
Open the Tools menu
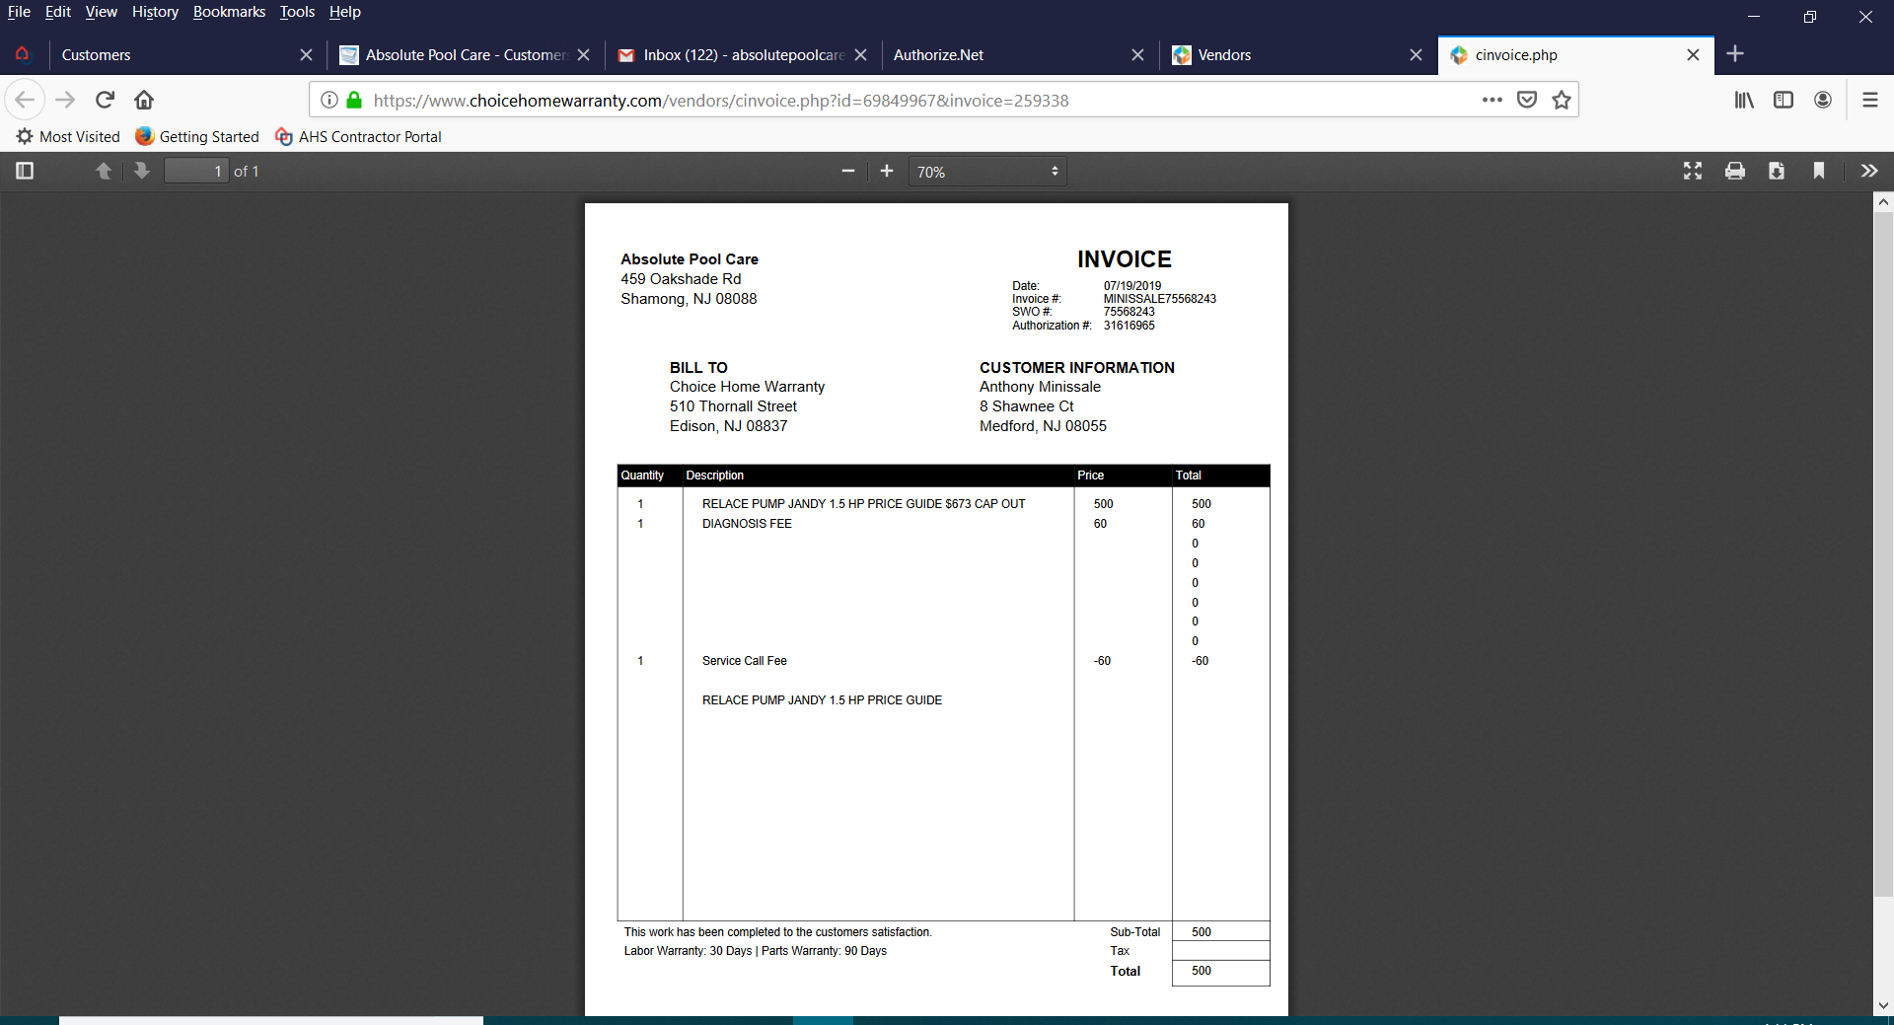(x=297, y=12)
